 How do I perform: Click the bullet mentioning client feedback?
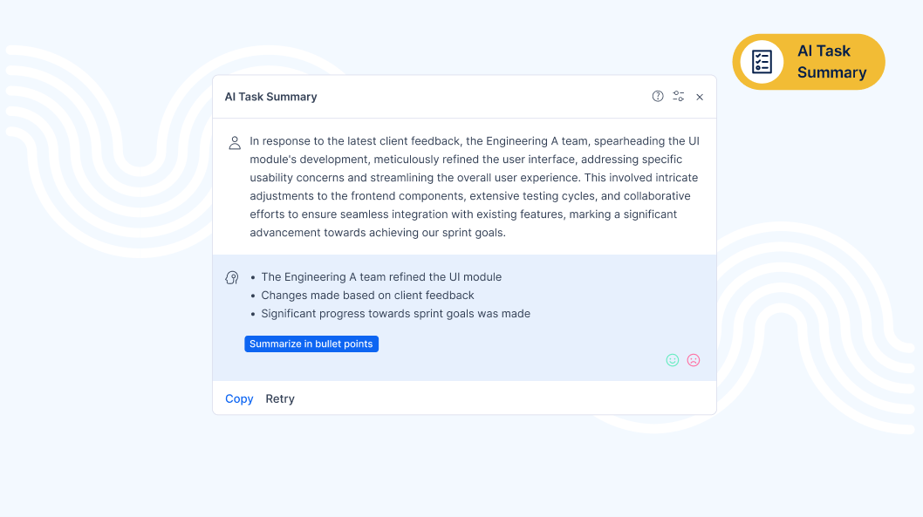pos(367,295)
